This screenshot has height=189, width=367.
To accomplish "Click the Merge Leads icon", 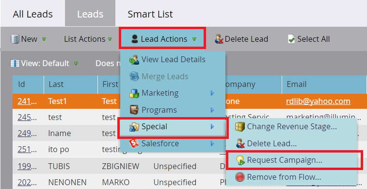I will click(x=134, y=77).
